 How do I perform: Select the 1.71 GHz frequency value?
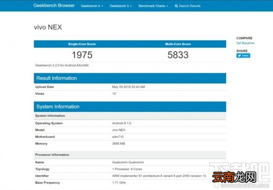tap(119, 183)
